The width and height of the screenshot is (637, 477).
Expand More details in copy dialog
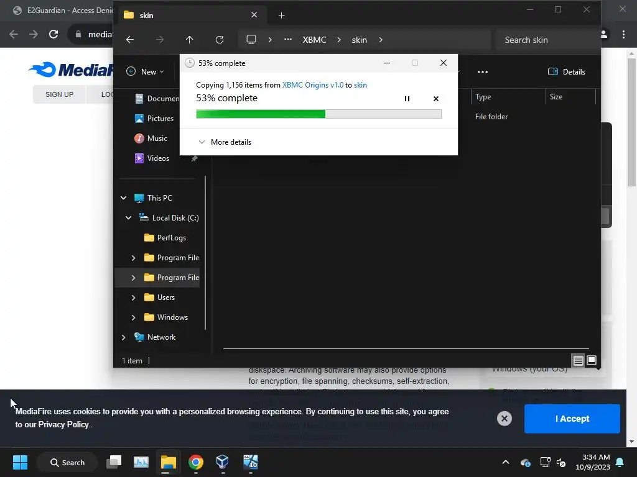225,142
